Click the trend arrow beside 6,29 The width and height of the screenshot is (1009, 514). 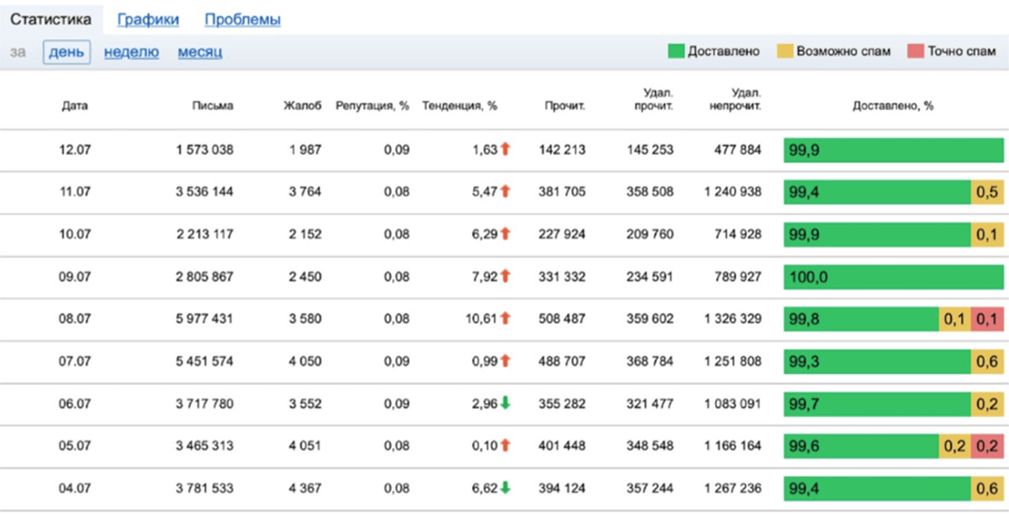(x=505, y=234)
